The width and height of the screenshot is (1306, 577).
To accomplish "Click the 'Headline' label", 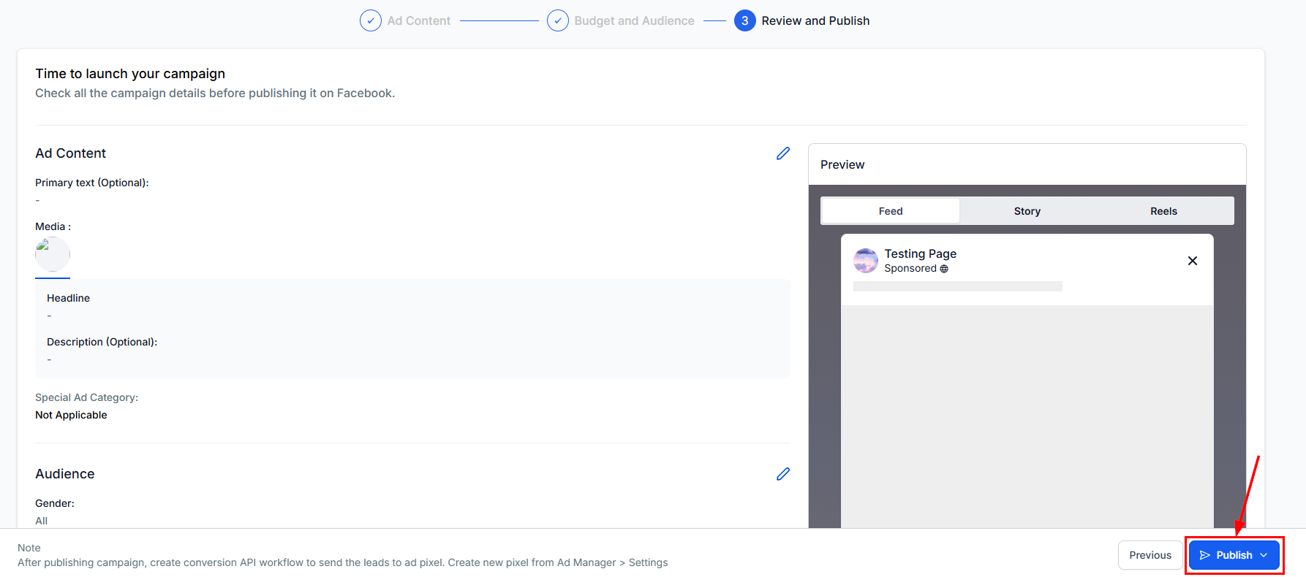I will point(68,298).
